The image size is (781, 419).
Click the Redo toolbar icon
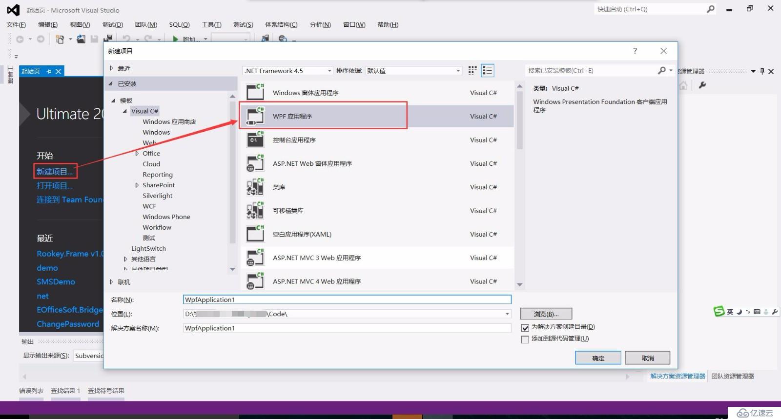[x=148, y=39]
